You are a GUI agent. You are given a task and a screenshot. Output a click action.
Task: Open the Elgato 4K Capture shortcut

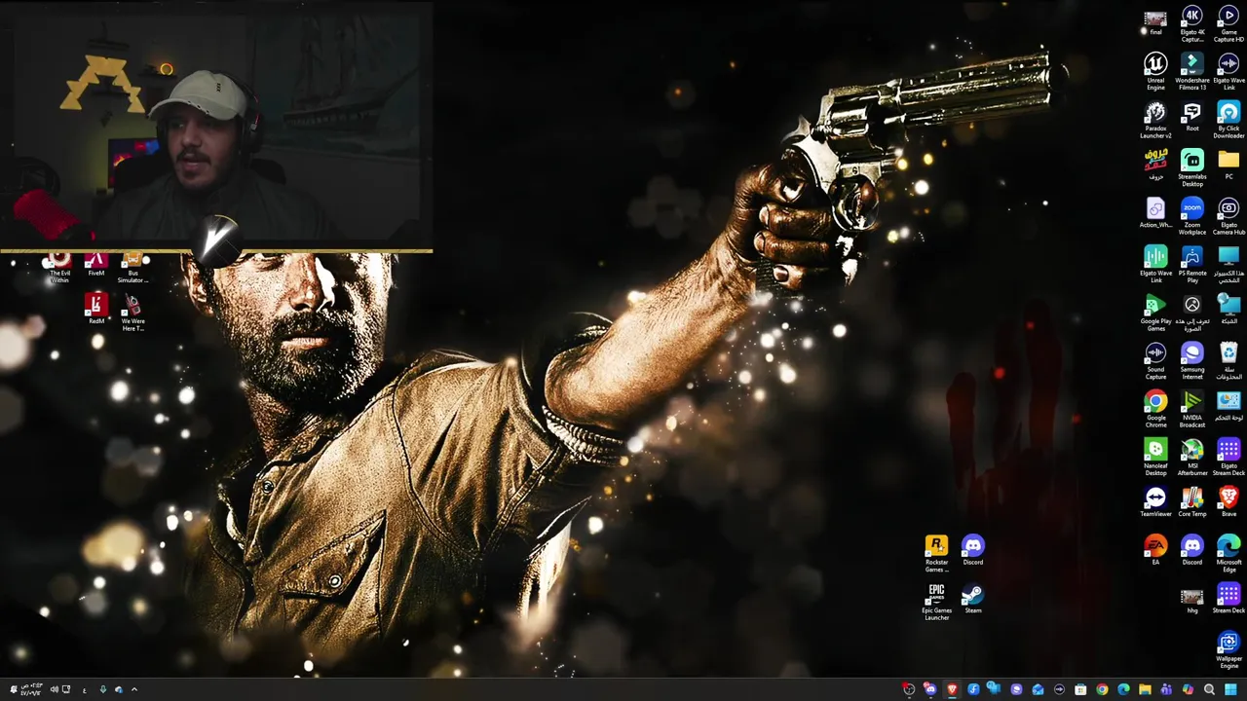tap(1191, 23)
